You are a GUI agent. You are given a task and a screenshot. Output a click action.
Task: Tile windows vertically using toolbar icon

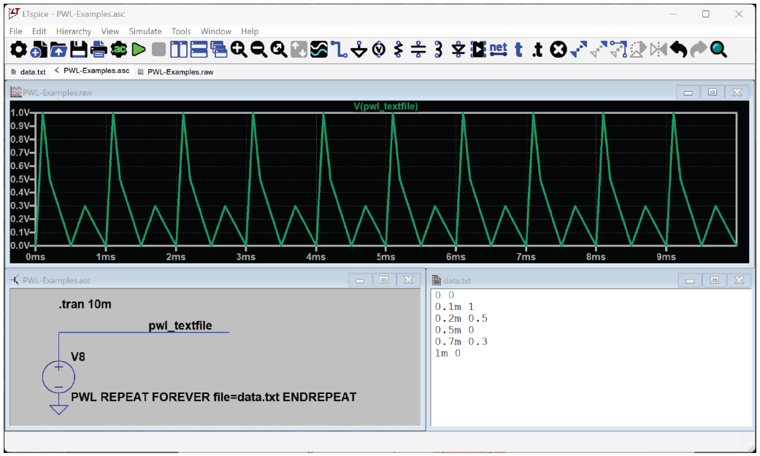179,50
